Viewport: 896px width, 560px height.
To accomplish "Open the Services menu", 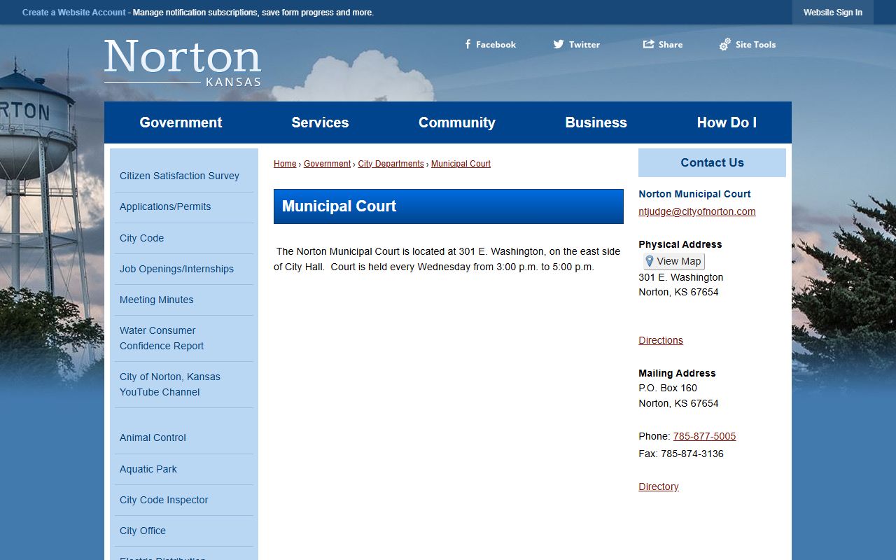I will (320, 122).
